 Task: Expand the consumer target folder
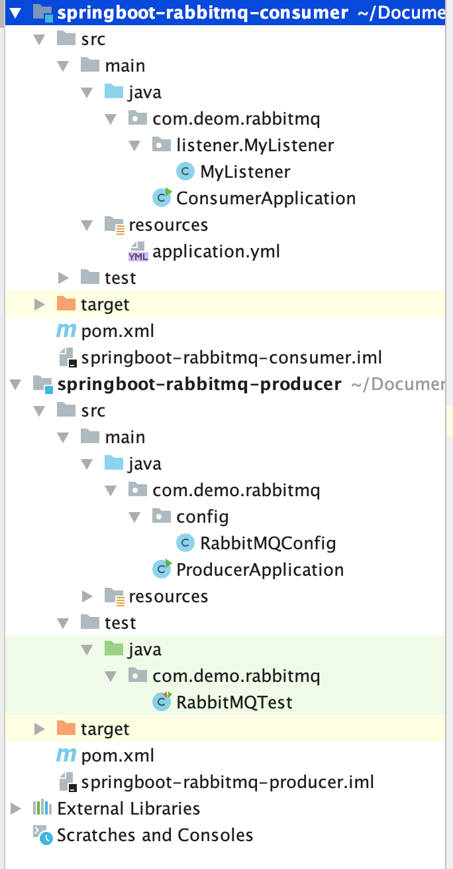pos(40,304)
